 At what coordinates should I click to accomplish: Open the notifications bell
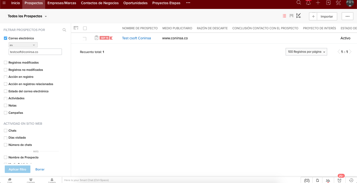pos(308,3)
